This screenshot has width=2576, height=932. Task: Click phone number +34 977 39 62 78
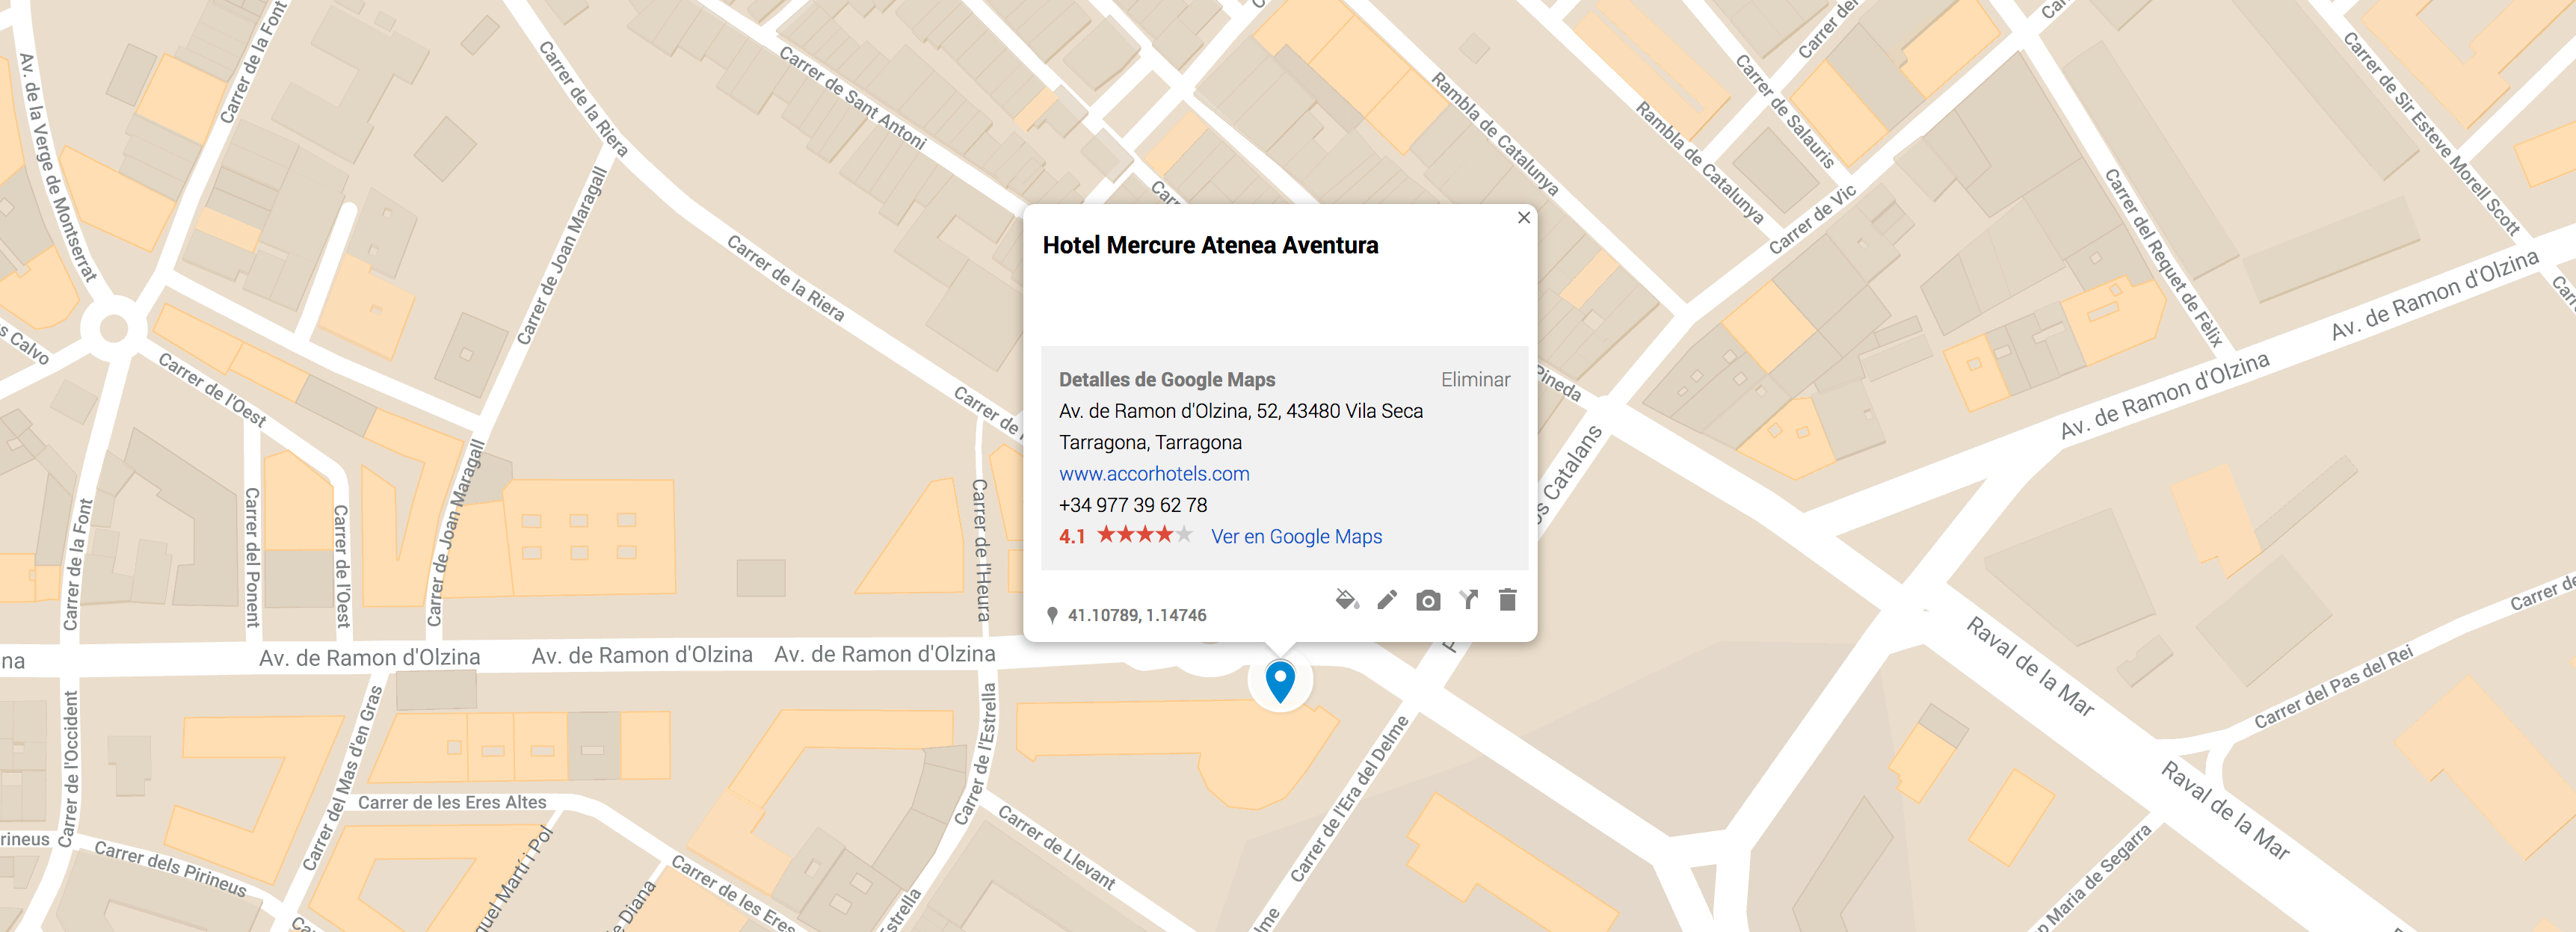(1133, 505)
